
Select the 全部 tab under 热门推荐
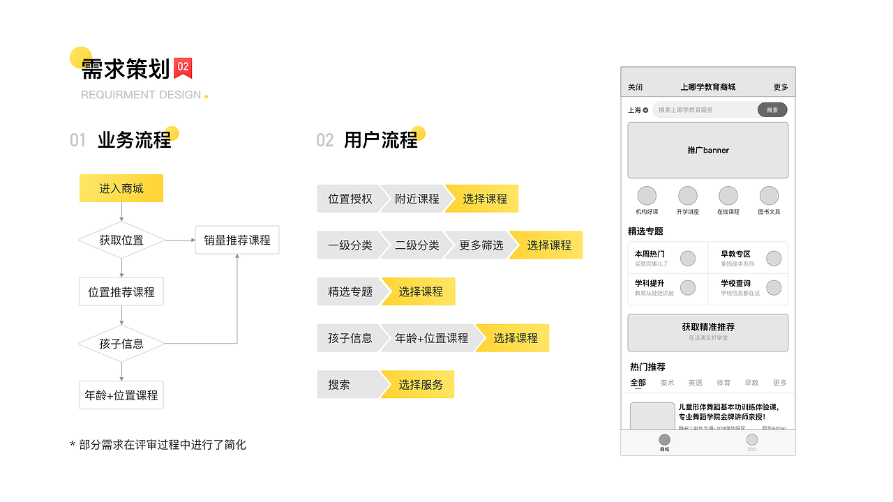[x=638, y=383]
